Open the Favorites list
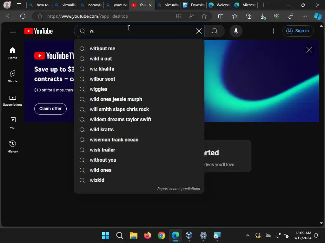The image size is (325, 243). [235, 16]
